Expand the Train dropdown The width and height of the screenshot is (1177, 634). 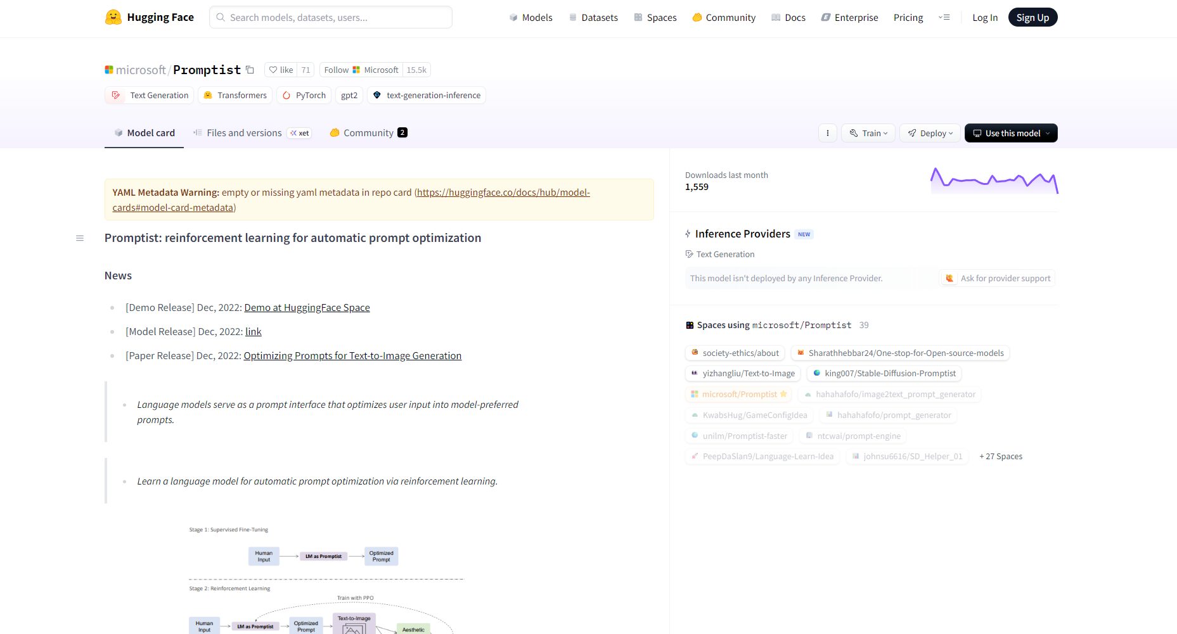868,133
